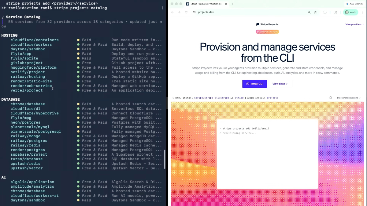Screen dimensions: 367x206
Task: Select the Stripe Projects browser tab
Action: pyautogui.click(x=206, y=4)
